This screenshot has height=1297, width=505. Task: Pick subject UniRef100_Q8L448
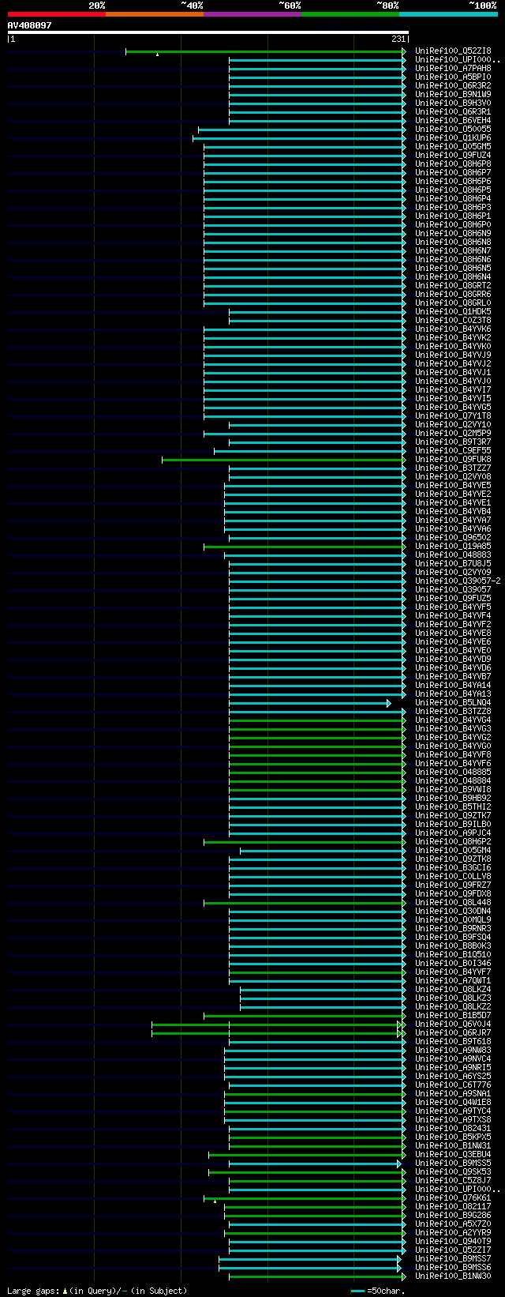coord(453,902)
